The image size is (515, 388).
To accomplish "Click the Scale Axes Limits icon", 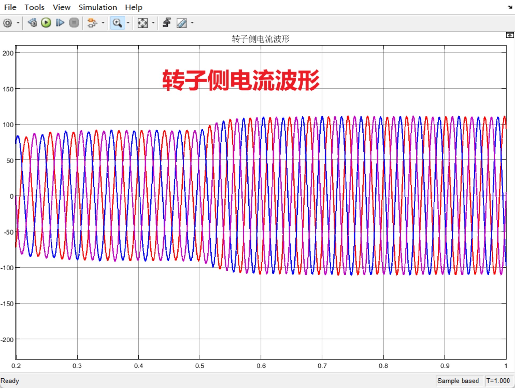I will [x=142, y=23].
